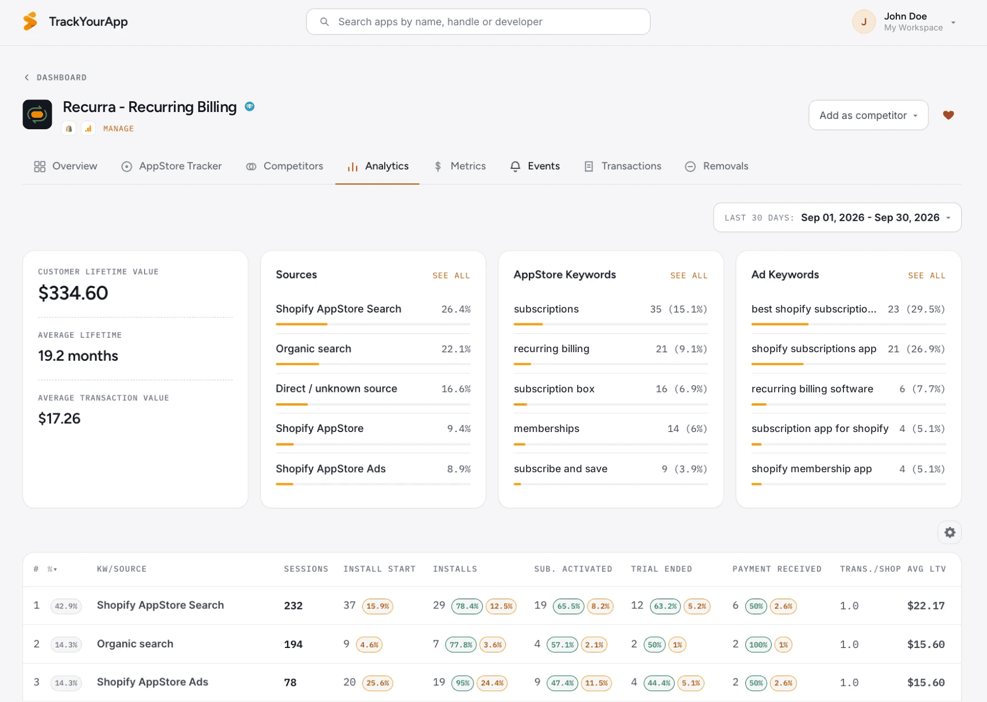Open the Last 30 Days date range picker
This screenshot has width=987, height=702.
pyautogui.click(x=837, y=218)
